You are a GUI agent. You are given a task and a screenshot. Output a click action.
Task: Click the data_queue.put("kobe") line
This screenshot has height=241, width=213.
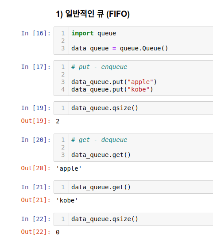pyautogui.click(x=112, y=89)
